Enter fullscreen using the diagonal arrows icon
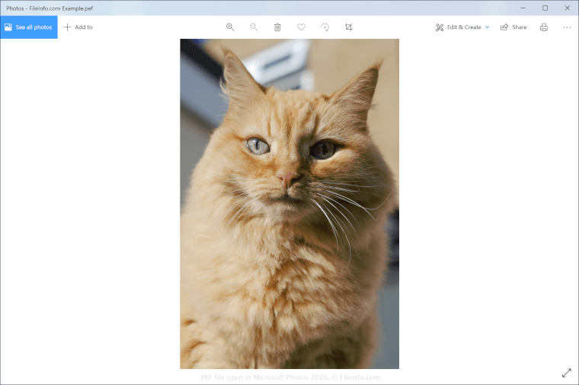579x385 pixels. click(566, 373)
